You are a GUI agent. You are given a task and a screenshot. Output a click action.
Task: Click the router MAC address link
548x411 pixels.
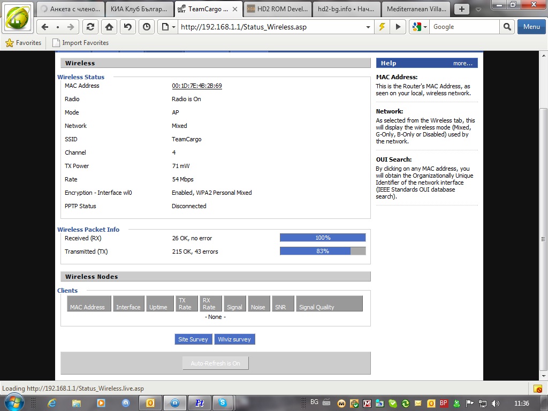click(x=196, y=86)
